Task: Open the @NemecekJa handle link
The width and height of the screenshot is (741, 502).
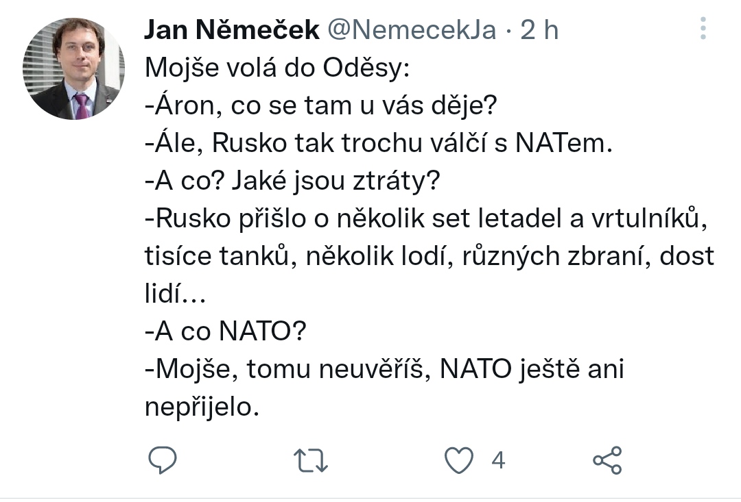Action: pos(410,30)
